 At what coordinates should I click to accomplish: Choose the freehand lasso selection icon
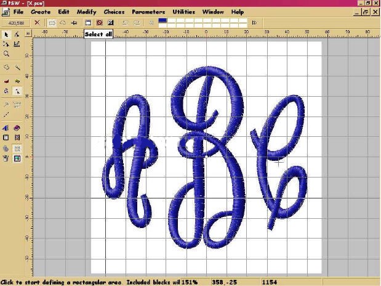point(62,23)
